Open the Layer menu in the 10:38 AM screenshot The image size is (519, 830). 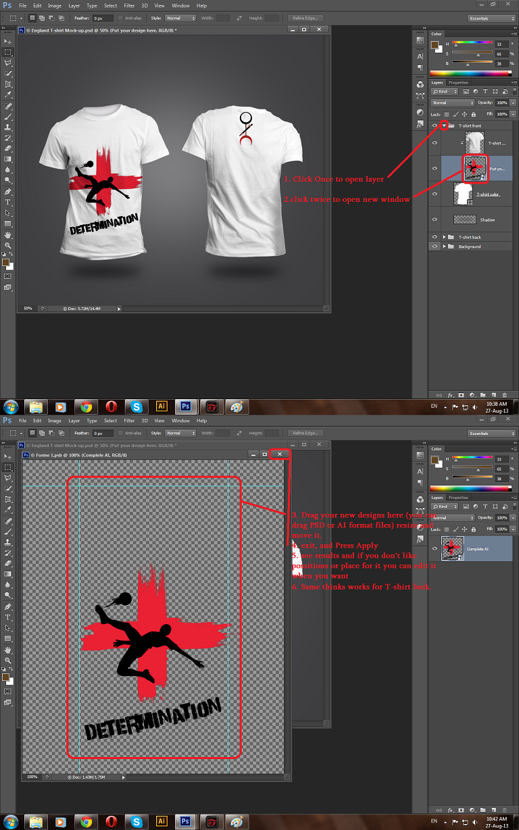pyautogui.click(x=74, y=5)
